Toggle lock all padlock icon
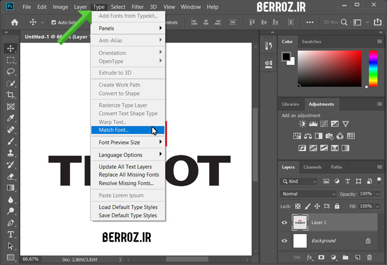Screen dimensions: 387x265 tap(337, 206)
